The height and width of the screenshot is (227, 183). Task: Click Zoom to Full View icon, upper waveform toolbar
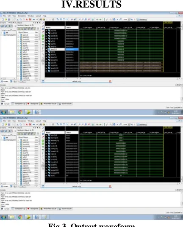[43, 29]
